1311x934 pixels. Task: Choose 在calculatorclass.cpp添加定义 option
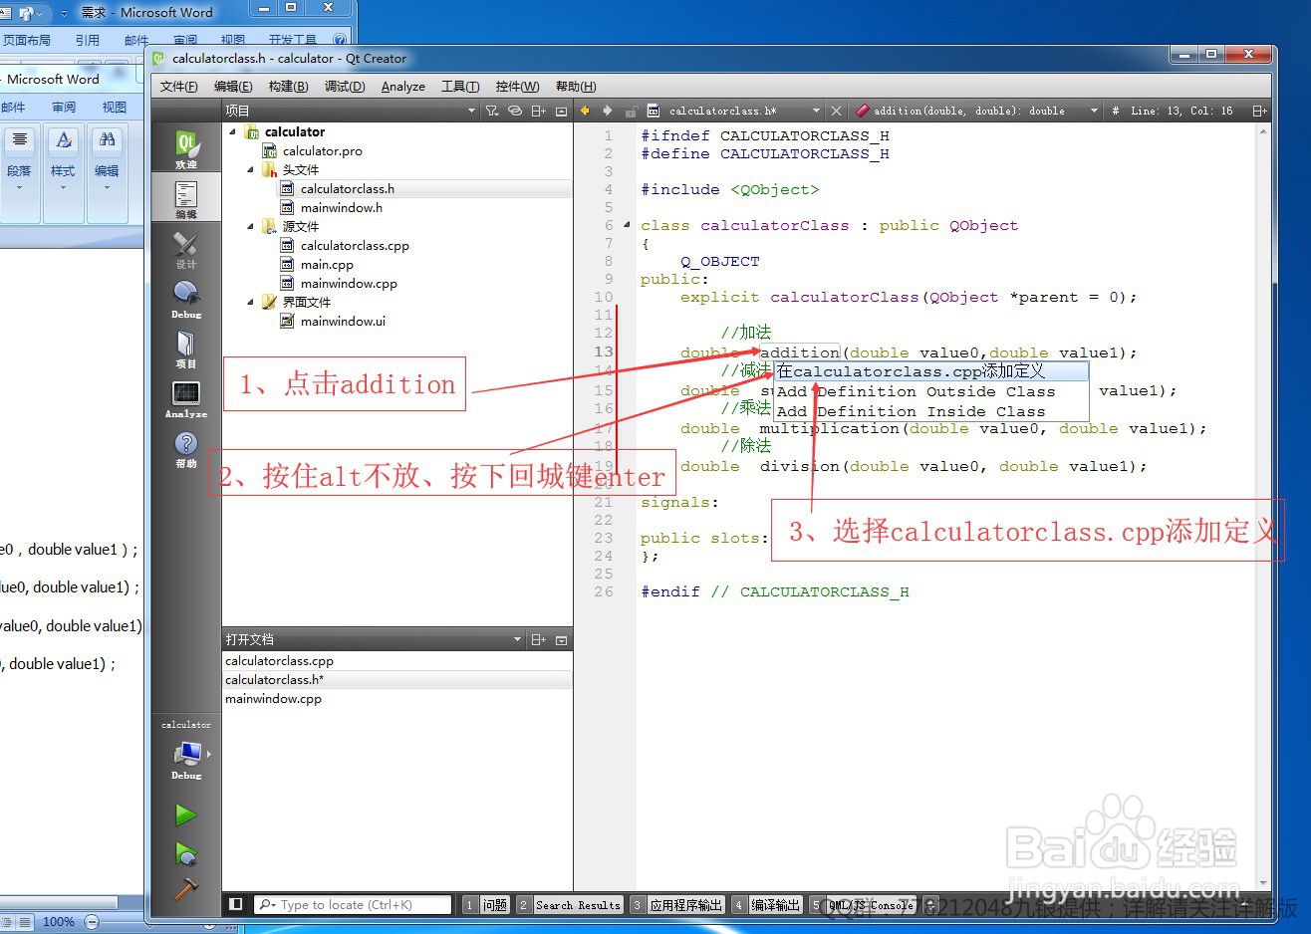click(930, 371)
